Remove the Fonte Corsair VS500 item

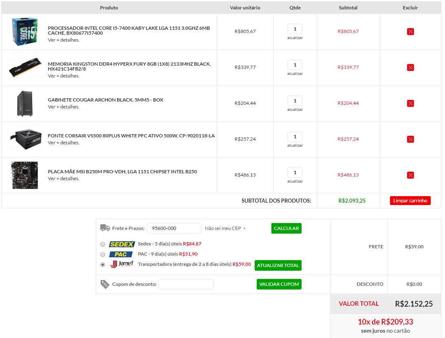click(410, 139)
